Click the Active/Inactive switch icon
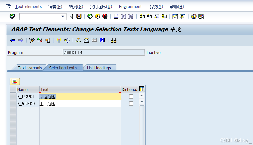The image size is (253, 145). [40, 40]
